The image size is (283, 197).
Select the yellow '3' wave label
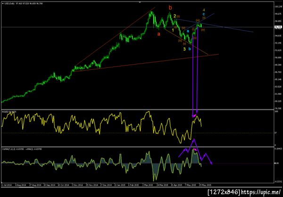pos(184,49)
